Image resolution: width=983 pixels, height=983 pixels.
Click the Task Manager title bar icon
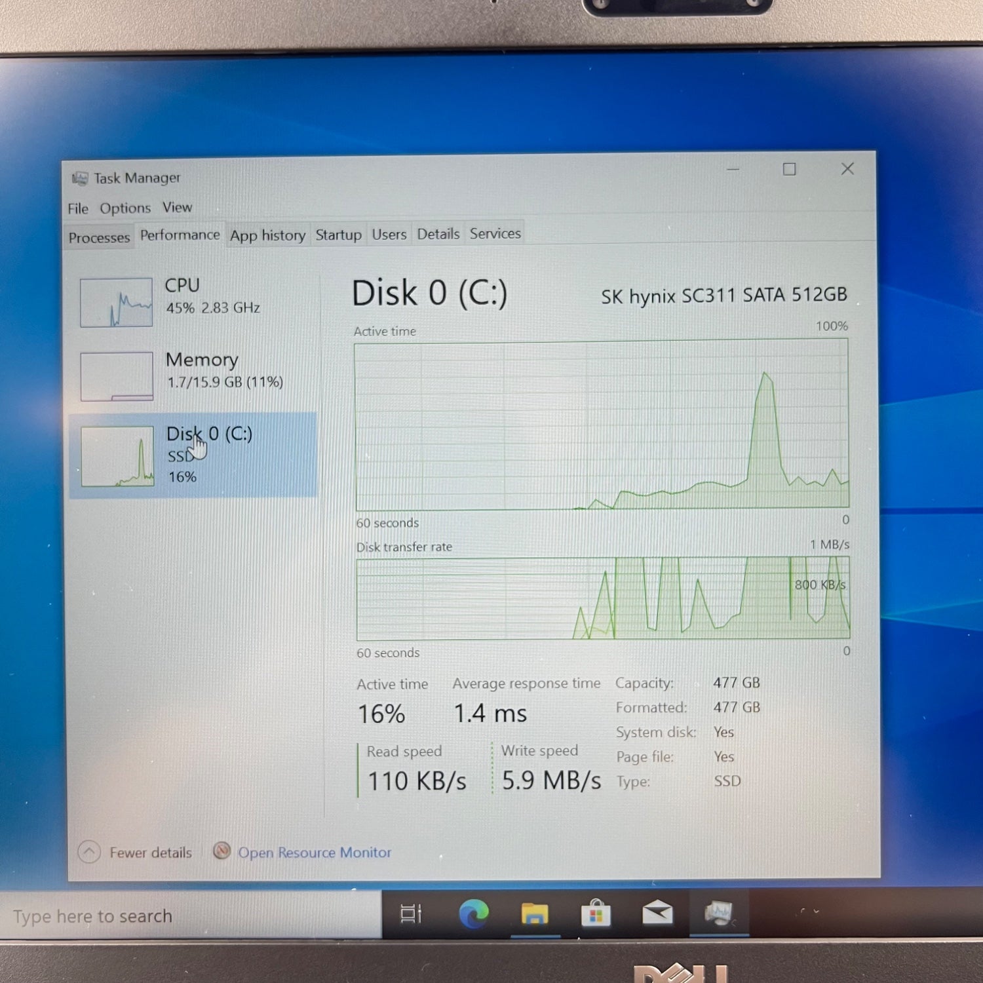coord(80,178)
